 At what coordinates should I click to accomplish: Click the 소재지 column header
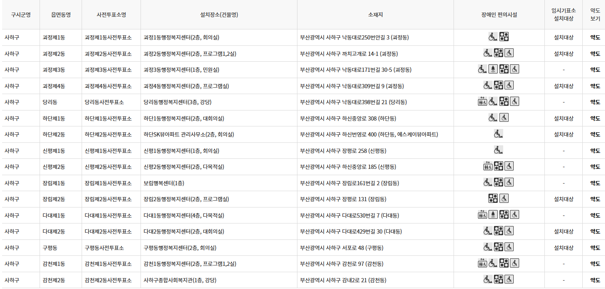tap(376, 14)
